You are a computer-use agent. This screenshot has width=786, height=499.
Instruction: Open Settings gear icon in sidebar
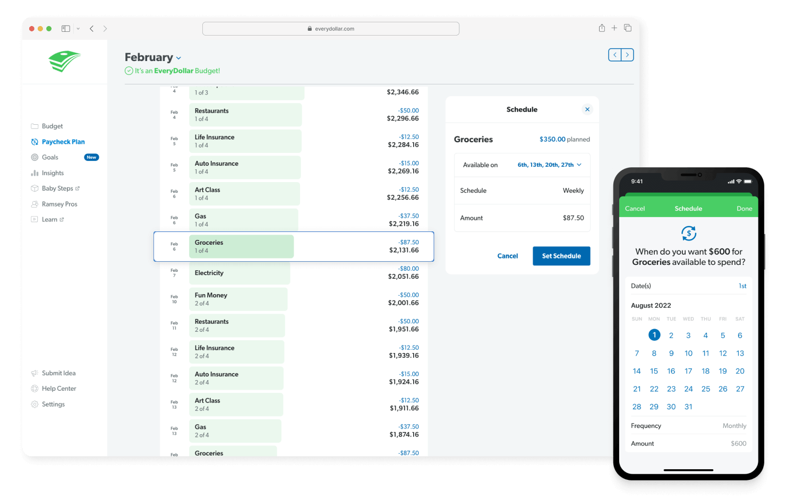35,404
